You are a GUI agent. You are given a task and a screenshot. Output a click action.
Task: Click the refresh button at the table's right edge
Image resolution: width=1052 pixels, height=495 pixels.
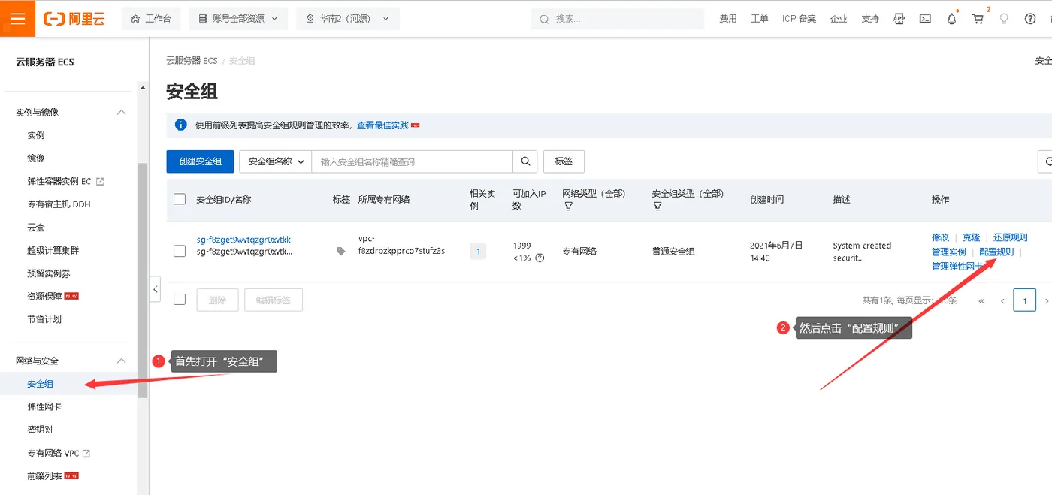(x=1045, y=161)
